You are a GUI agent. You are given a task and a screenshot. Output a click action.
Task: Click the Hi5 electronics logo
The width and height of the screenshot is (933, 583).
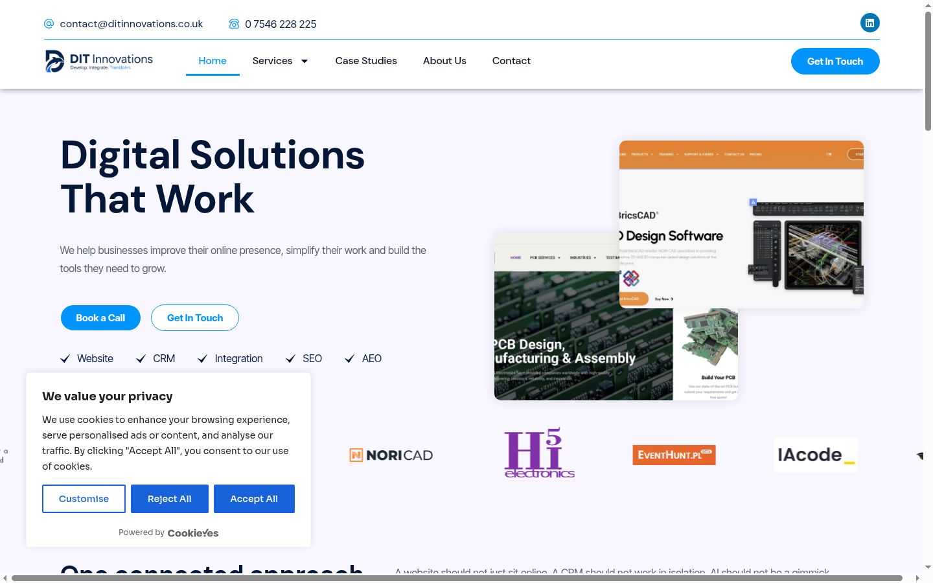click(540, 453)
